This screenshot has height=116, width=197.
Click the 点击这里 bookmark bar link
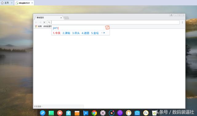[x=47, y=26]
